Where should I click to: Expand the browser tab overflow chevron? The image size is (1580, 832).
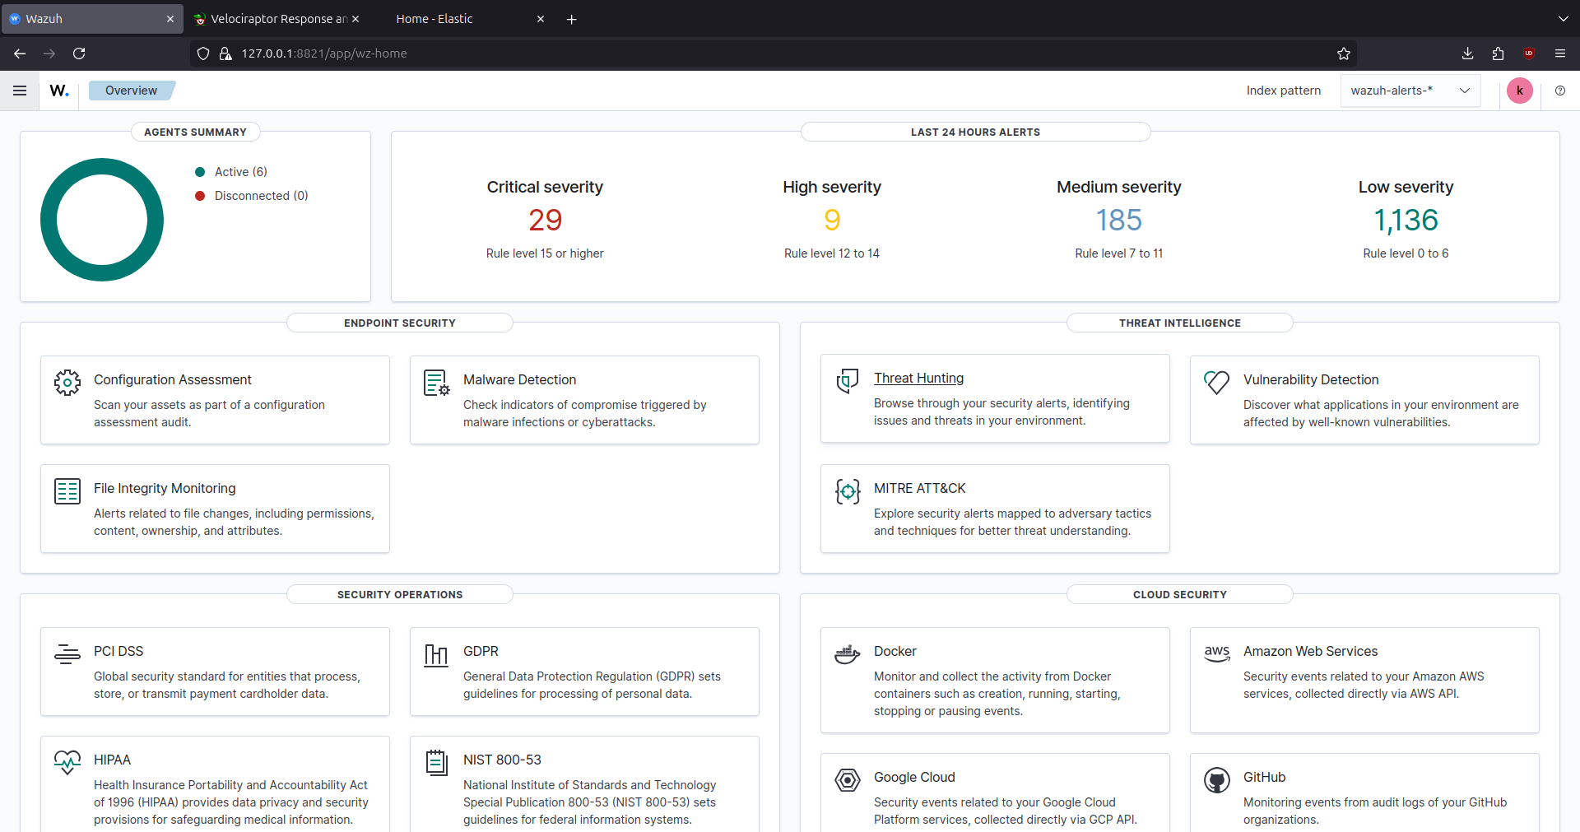point(1563,18)
